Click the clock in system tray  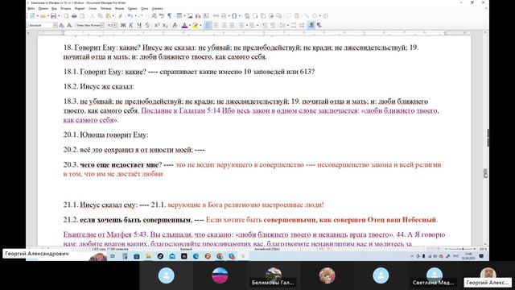pyautogui.click(x=468, y=256)
